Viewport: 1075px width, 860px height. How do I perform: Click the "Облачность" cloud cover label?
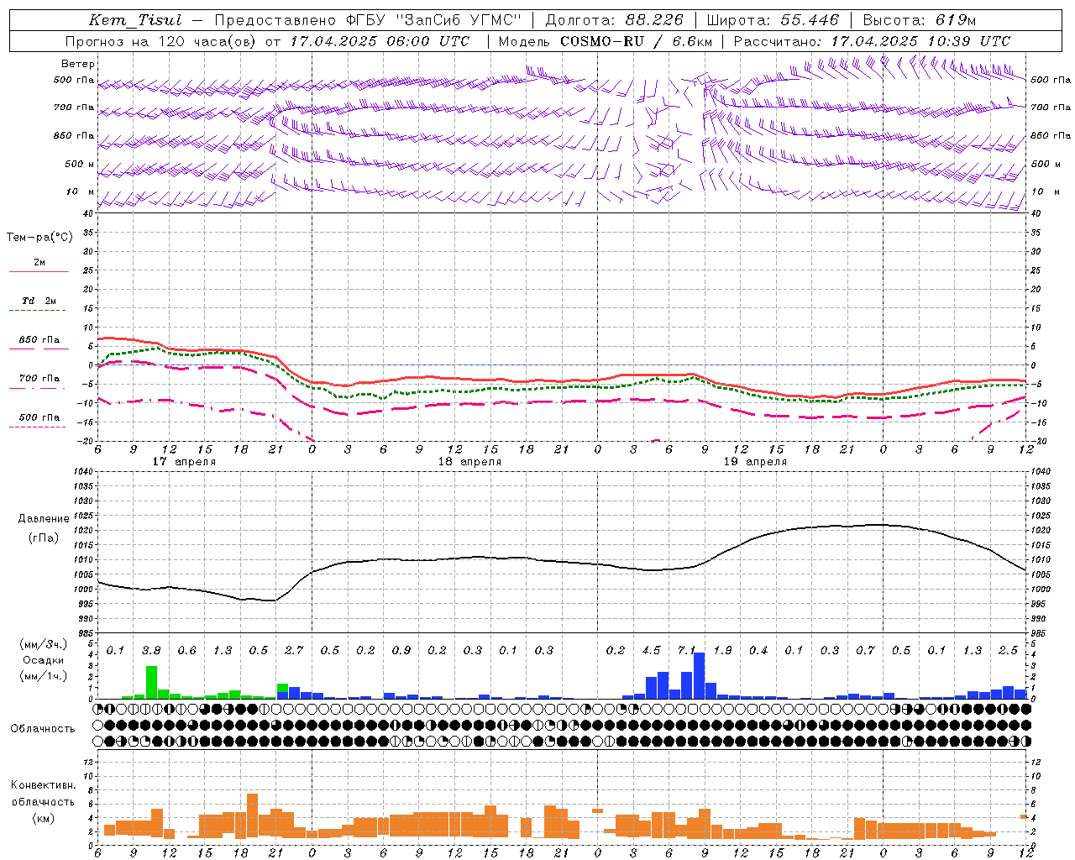[43, 729]
